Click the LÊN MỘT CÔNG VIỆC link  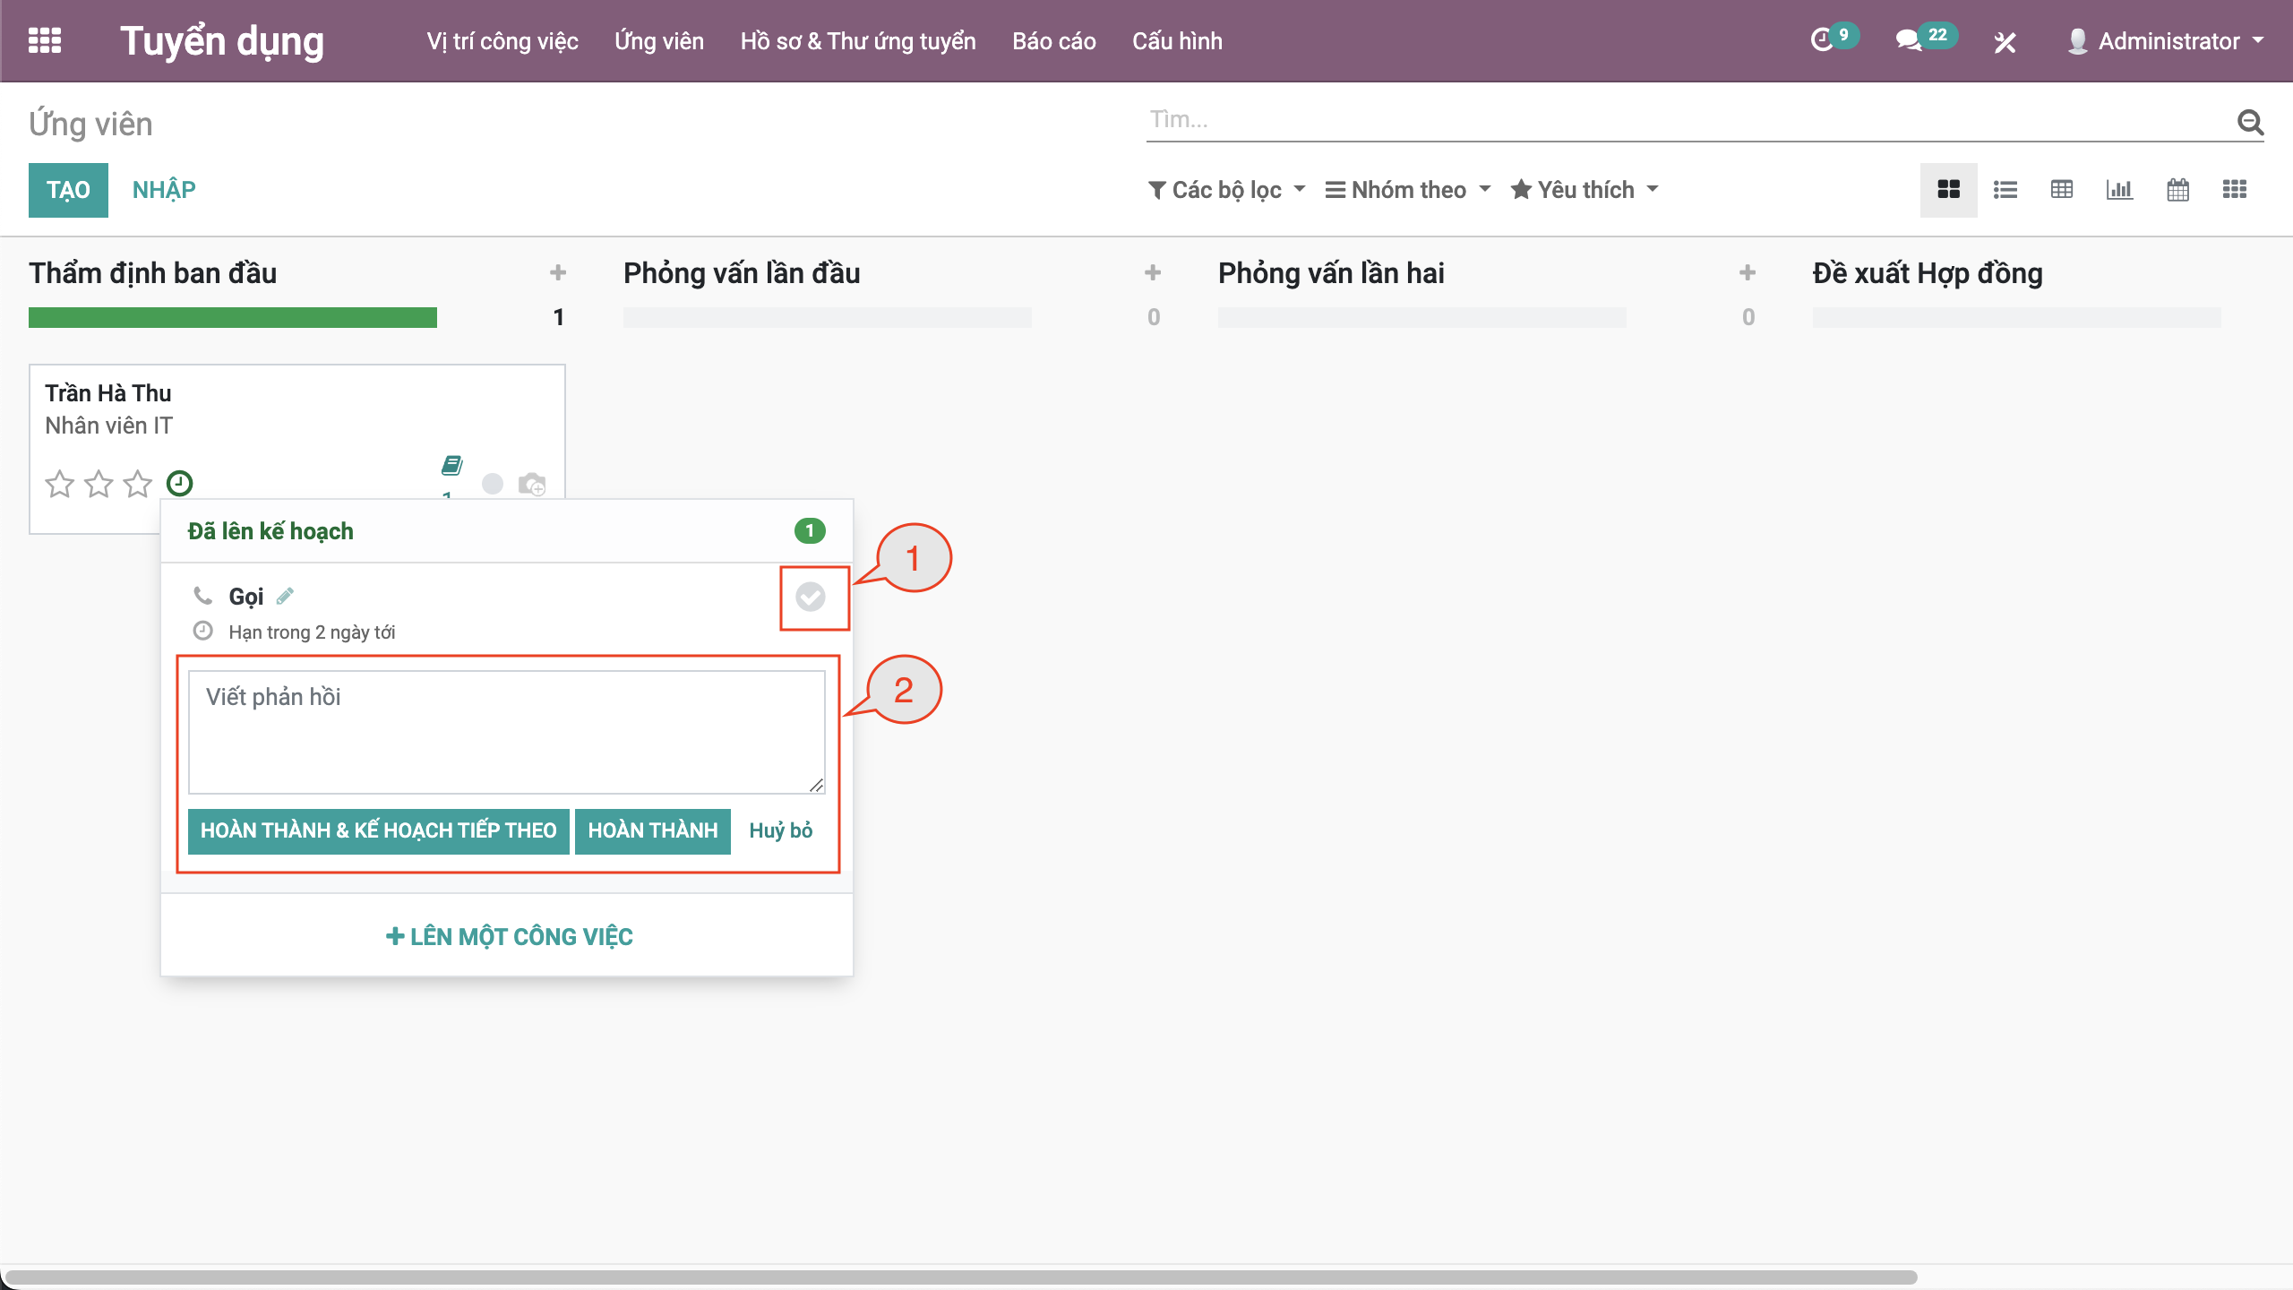[509, 936]
